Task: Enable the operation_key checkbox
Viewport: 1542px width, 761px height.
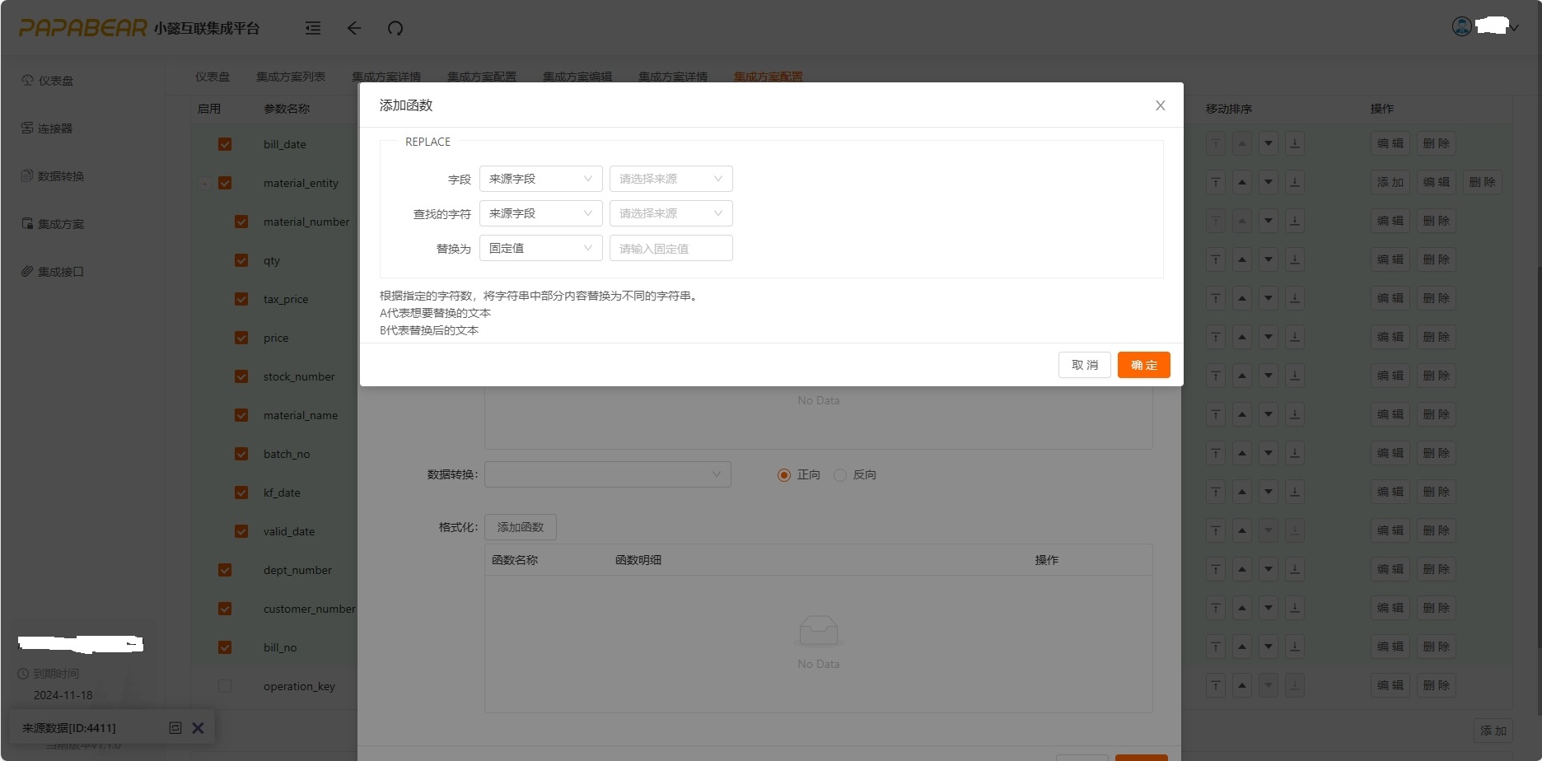Action: click(x=225, y=686)
